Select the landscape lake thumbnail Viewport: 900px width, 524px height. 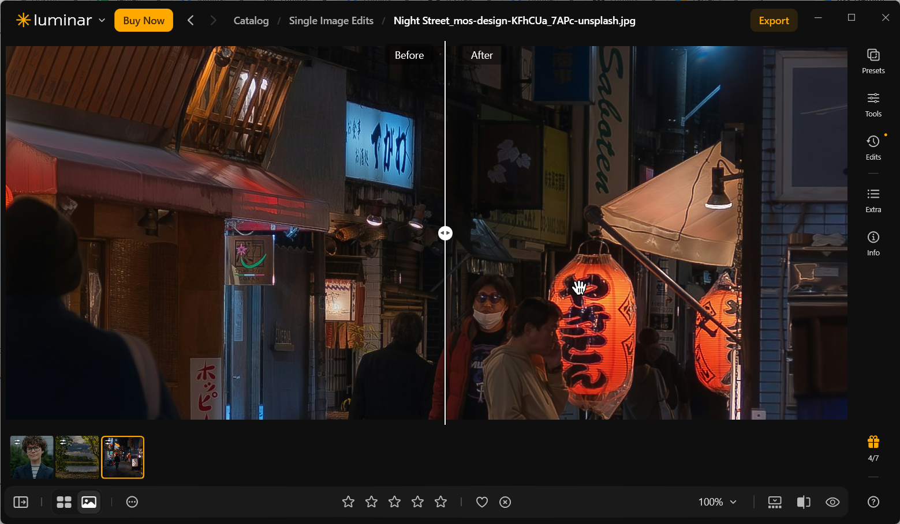click(77, 457)
